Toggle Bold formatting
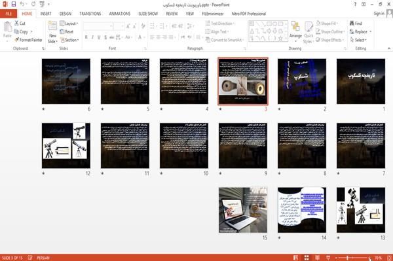393x261 pixels. [86, 37]
